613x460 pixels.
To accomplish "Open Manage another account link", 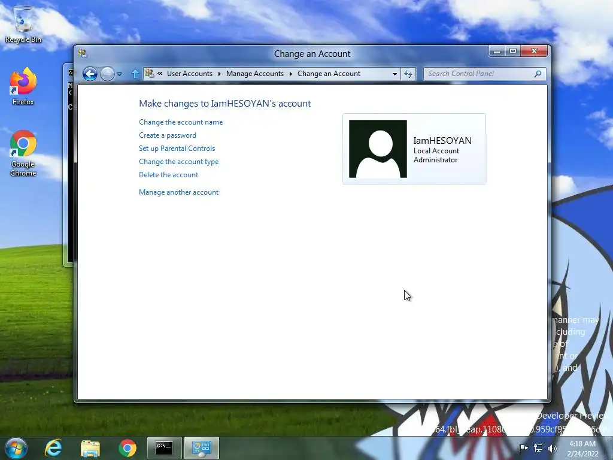I will tap(178, 192).
